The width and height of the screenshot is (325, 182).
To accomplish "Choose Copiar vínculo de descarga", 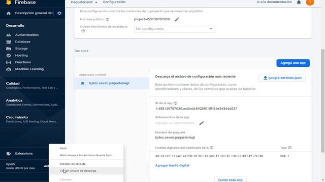I will (86, 171).
